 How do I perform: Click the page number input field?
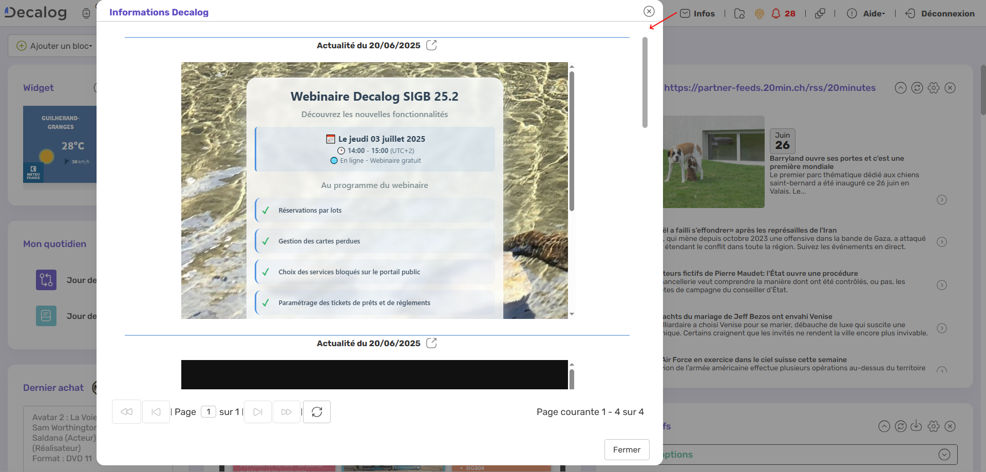(x=208, y=412)
